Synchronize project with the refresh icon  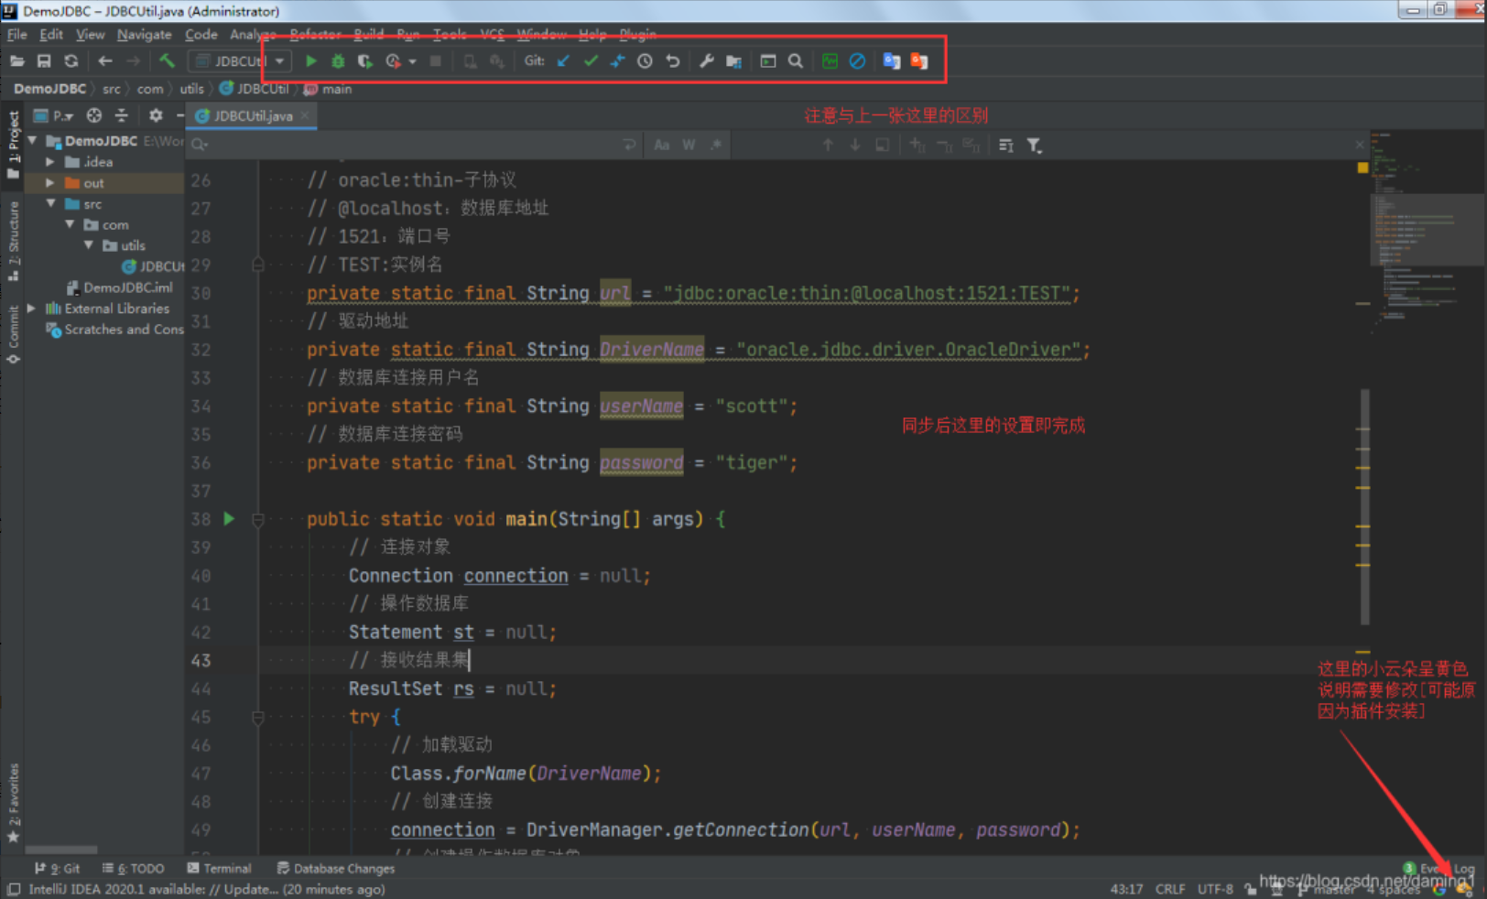(x=71, y=61)
